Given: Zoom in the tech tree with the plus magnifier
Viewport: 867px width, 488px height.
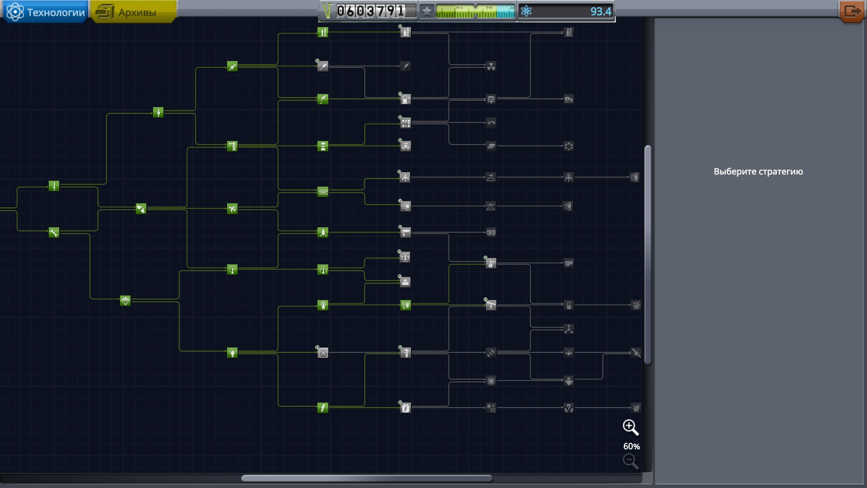Looking at the screenshot, I should point(630,427).
